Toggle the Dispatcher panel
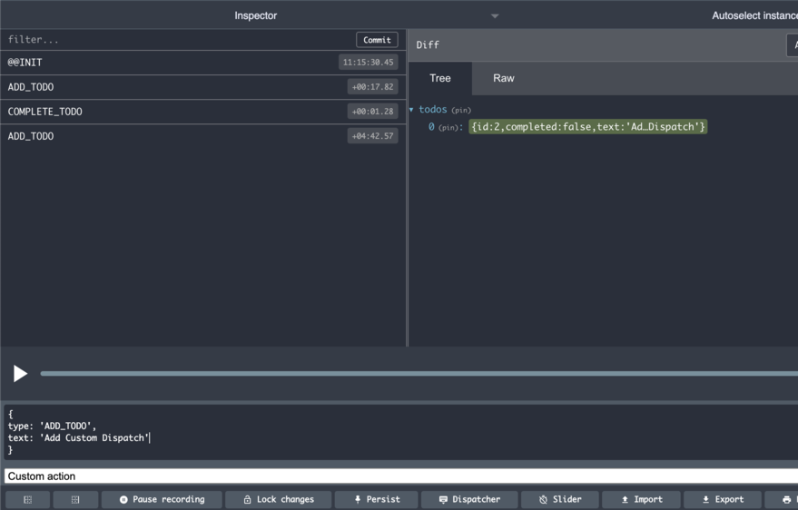 coord(469,500)
